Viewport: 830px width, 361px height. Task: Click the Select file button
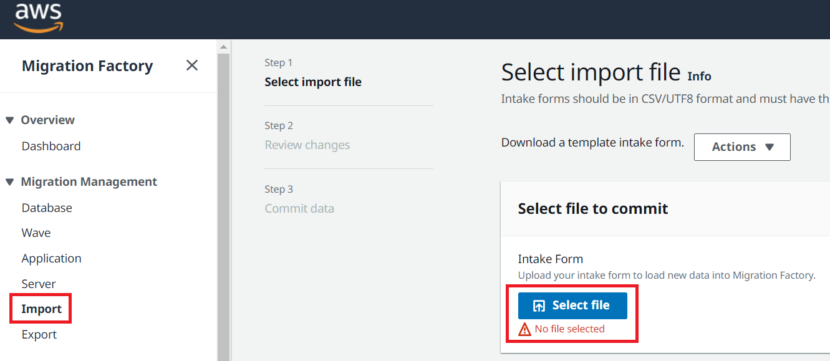tap(572, 306)
